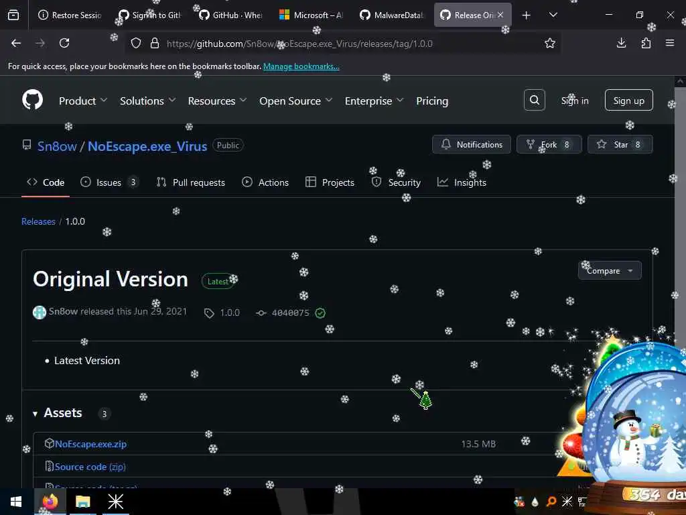686x515 pixels.
Task: Download Source code (zip)
Action: tap(90, 467)
